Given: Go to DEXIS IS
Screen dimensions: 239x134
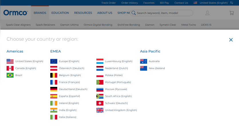Looking at the screenshot, I should point(206,25).
